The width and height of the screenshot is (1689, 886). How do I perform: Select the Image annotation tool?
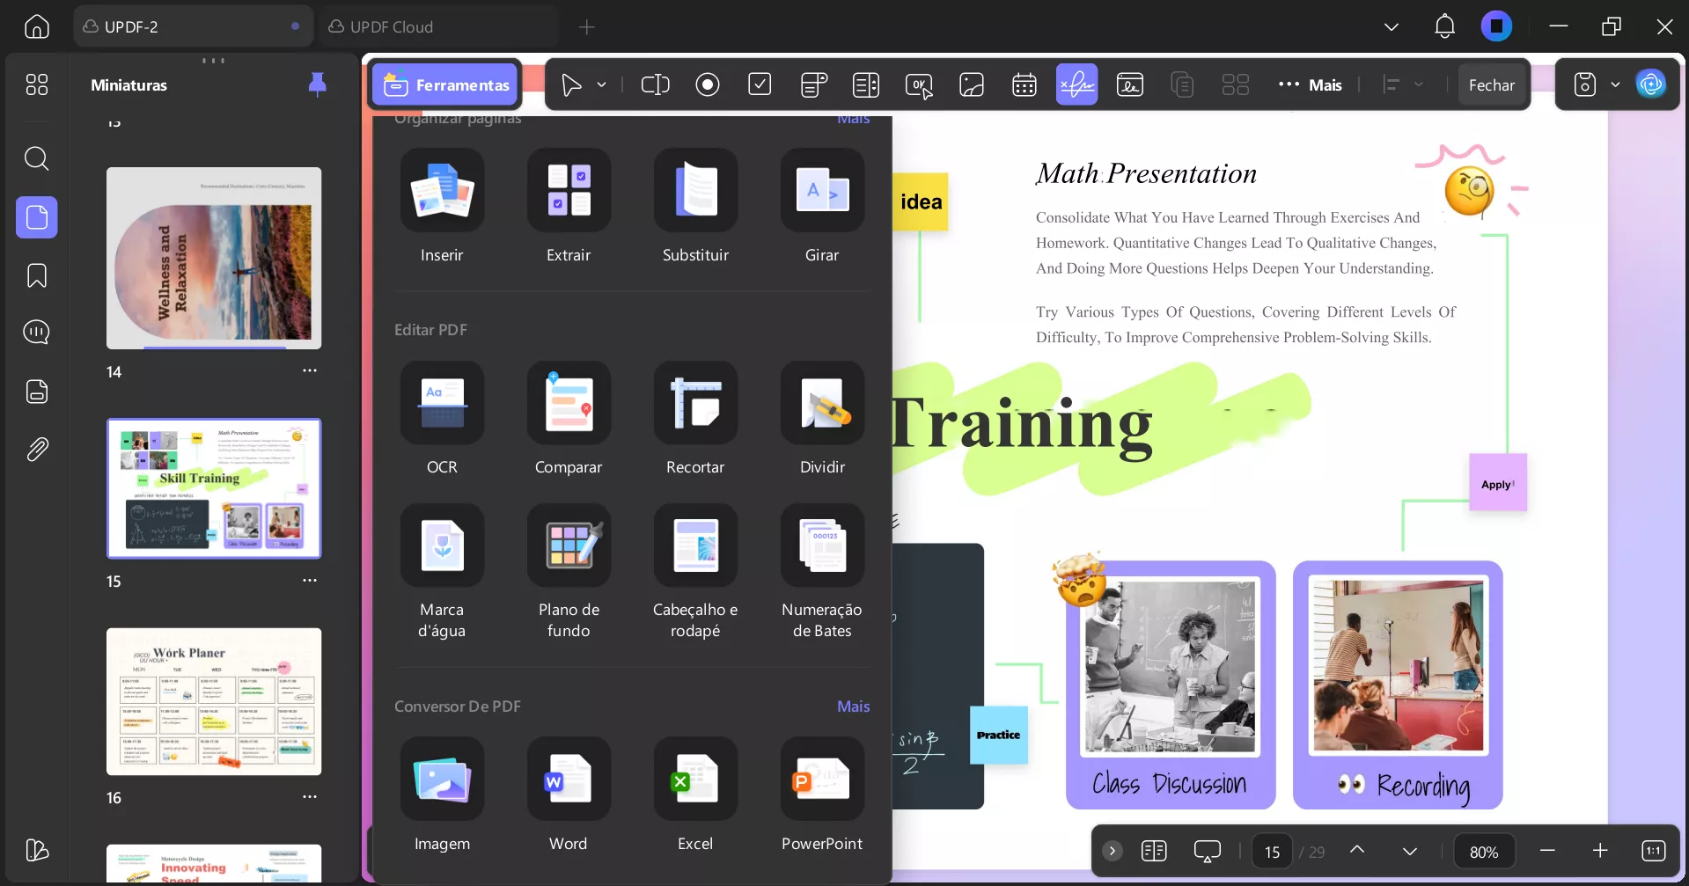click(971, 84)
